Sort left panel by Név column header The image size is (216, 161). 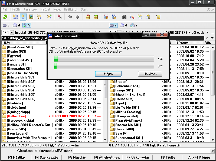pyautogui.click(x=24, y=43)
